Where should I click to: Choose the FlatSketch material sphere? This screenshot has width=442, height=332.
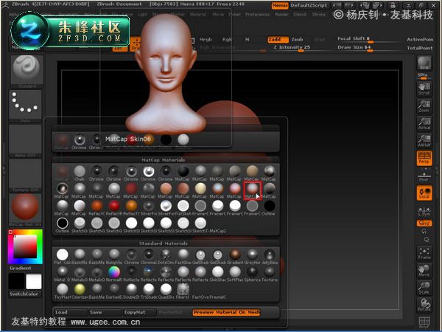(183, 208)
